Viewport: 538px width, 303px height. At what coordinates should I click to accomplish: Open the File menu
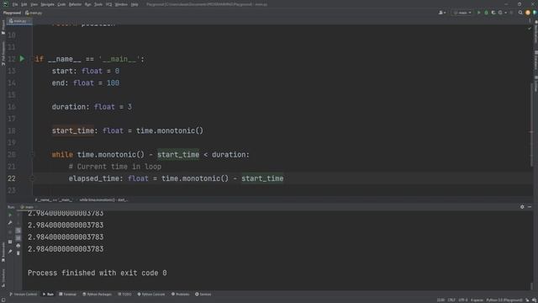pyautogui.click(x=15, y=4)
